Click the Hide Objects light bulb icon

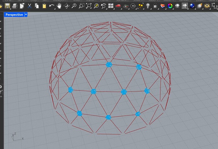click(x=148, y=6)
